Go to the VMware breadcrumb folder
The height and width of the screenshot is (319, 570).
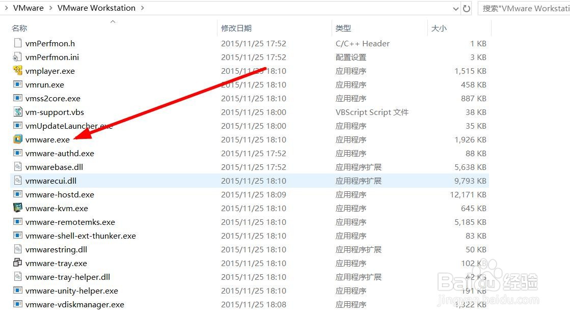pos(29,8)
